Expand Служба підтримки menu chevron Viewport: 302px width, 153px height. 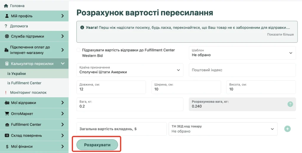point(63,36)
